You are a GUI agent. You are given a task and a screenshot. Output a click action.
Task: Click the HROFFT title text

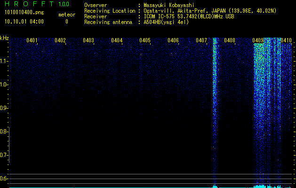pos(30,4)
